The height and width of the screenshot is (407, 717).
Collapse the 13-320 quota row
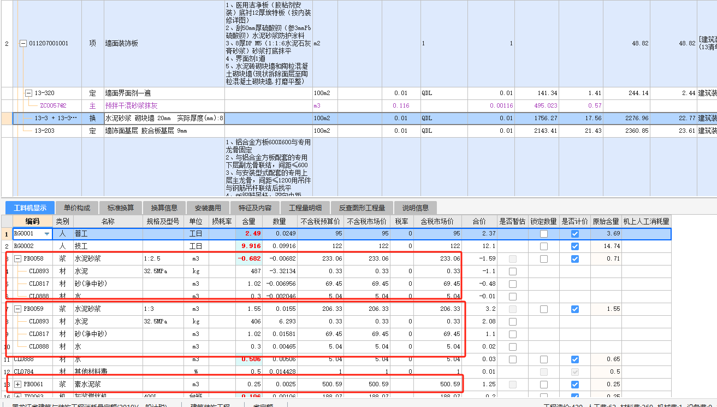coord(28,93)
